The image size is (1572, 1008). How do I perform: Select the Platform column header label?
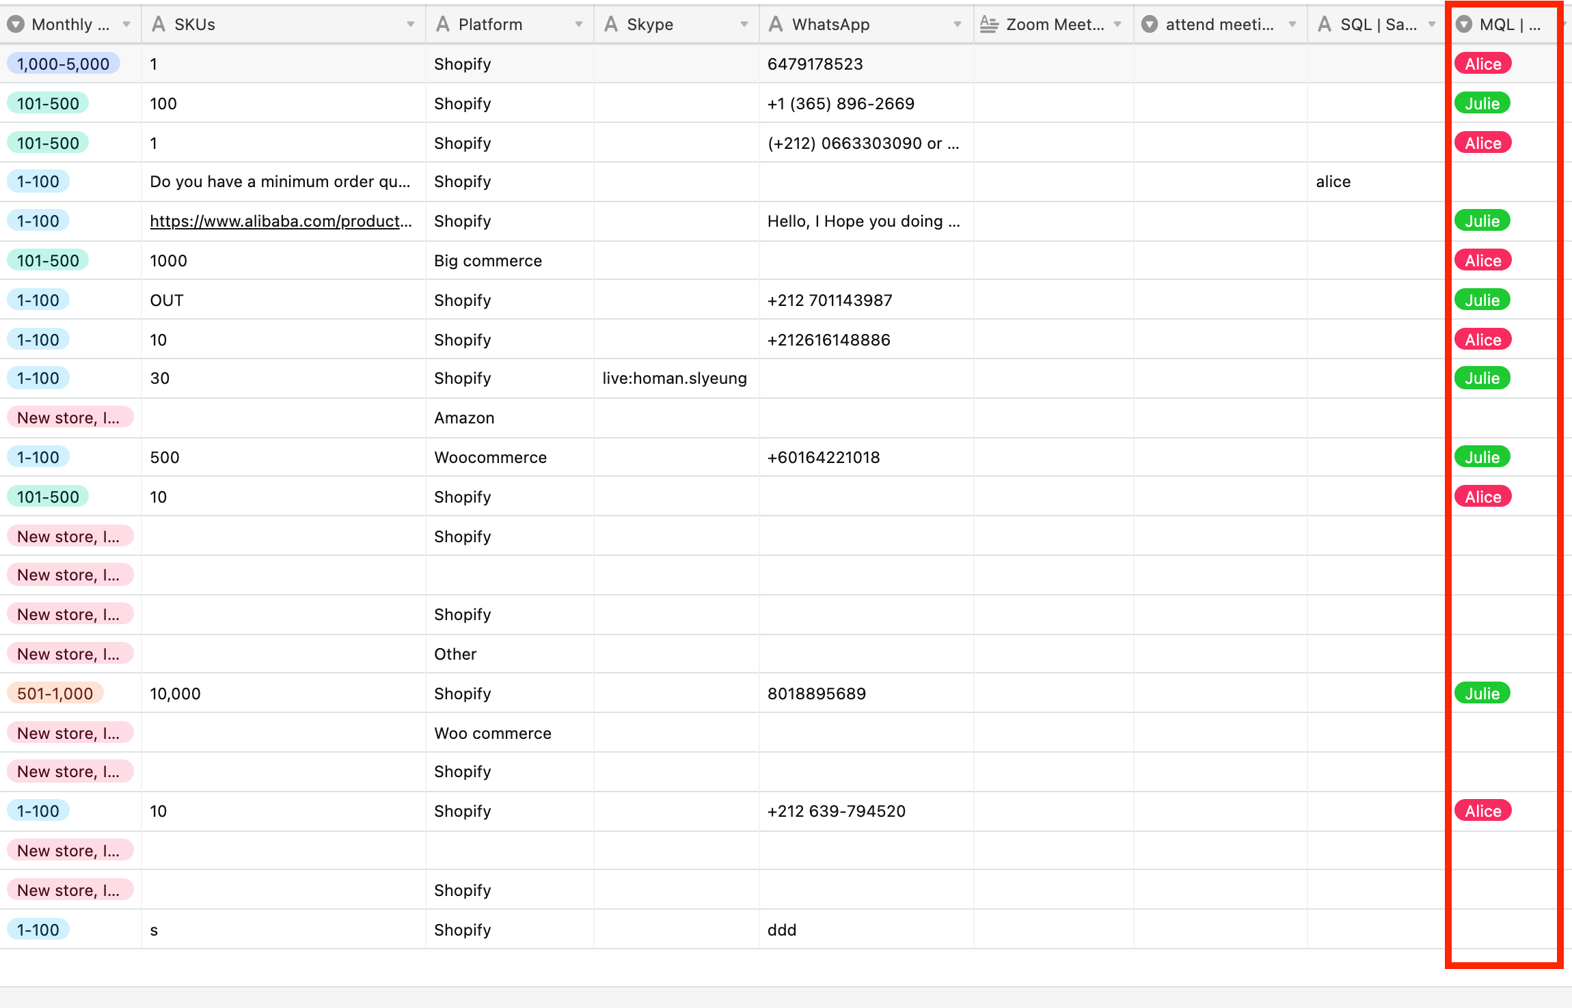(490, 25)
